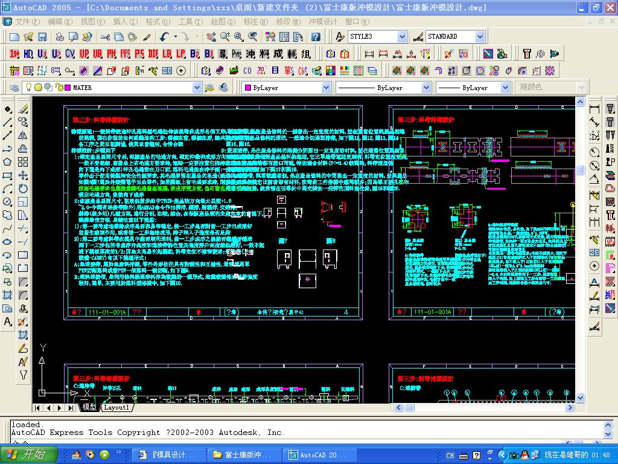Select the Pan Realtime hand tool
This screenshot has height=464, width=618.
[x=211, y=37]
